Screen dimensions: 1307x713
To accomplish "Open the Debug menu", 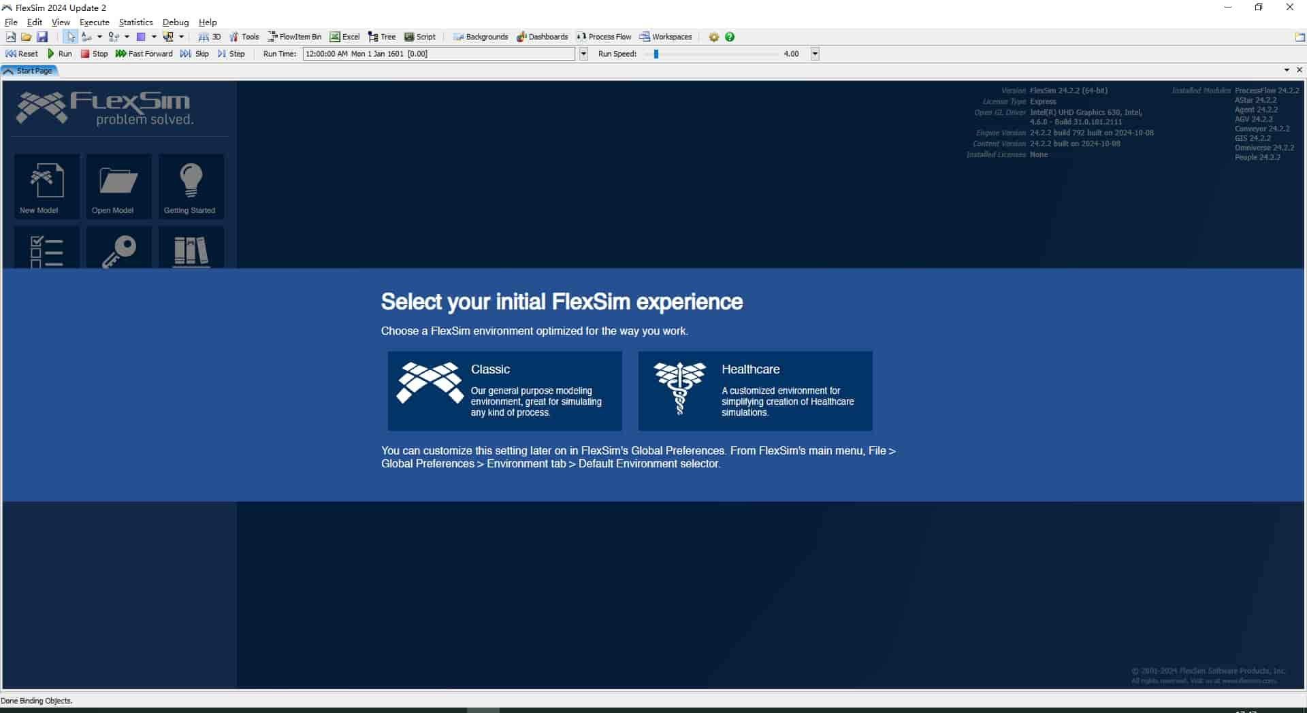I will pos(176,22).
